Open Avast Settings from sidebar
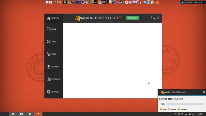206x116 pixels. 54,92
